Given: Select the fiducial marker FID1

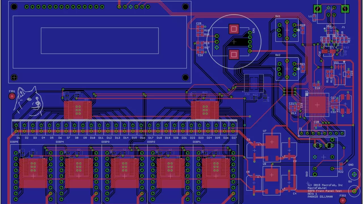Looking at the screenshot, I should click(x=12, y=96).
